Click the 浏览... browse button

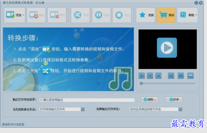click(150, 100)
